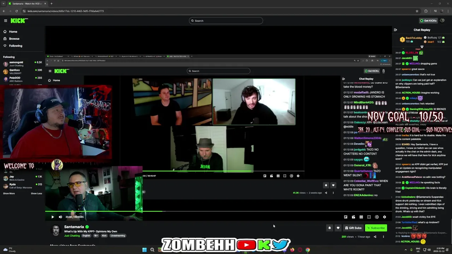Open video player settings gear

coord(385,217)
